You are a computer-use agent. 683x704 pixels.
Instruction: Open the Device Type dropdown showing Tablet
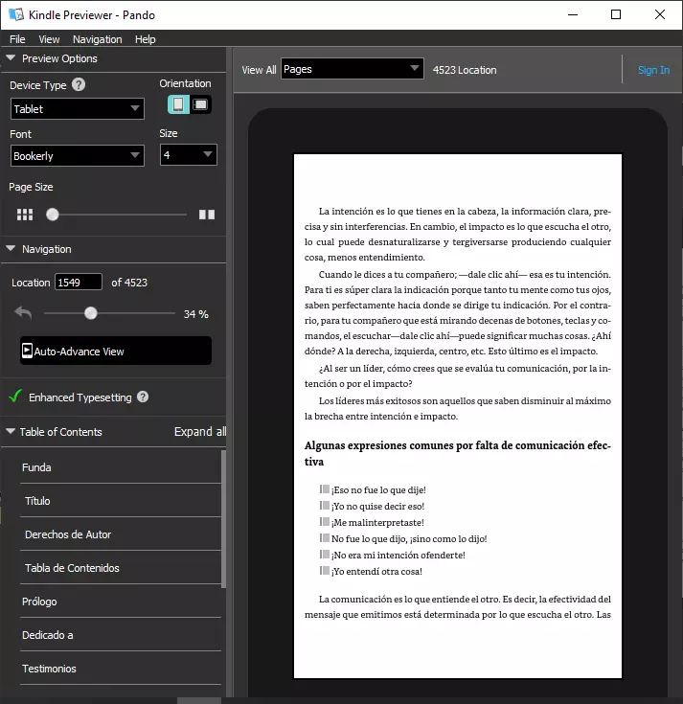pos(78,108)
